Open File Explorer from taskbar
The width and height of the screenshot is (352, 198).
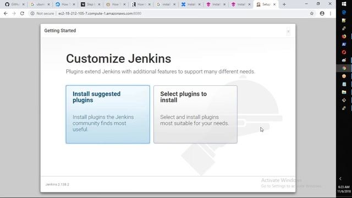click(344, 92)
